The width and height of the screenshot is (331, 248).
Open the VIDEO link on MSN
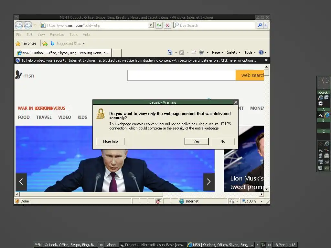click(65, 117)
